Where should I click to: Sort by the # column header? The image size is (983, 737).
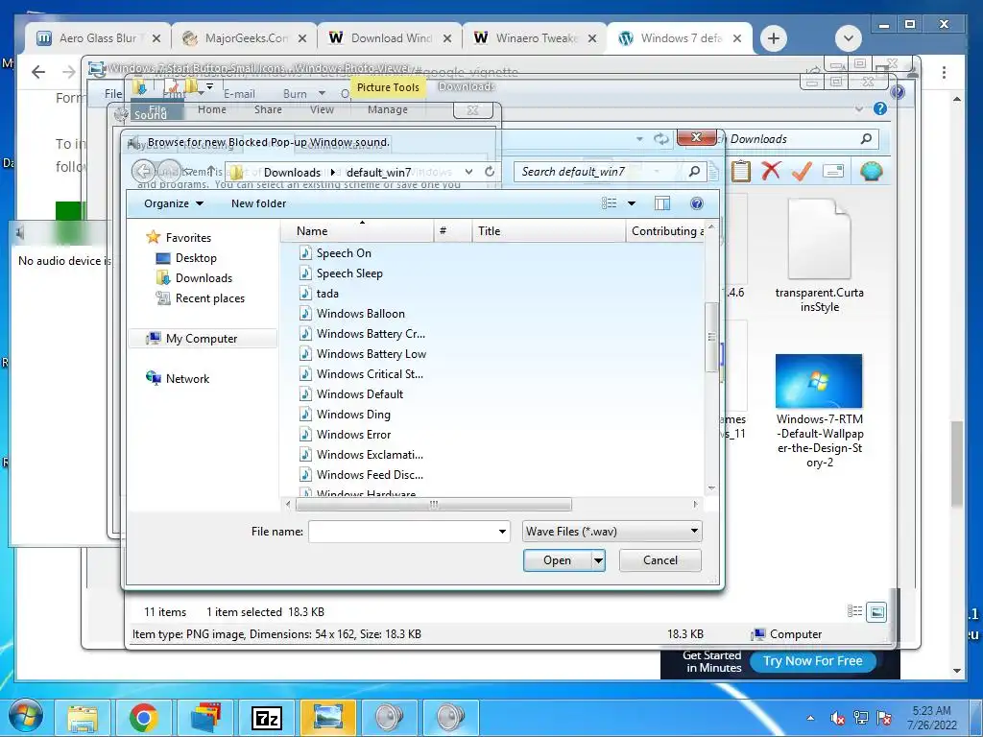[453, 231]
